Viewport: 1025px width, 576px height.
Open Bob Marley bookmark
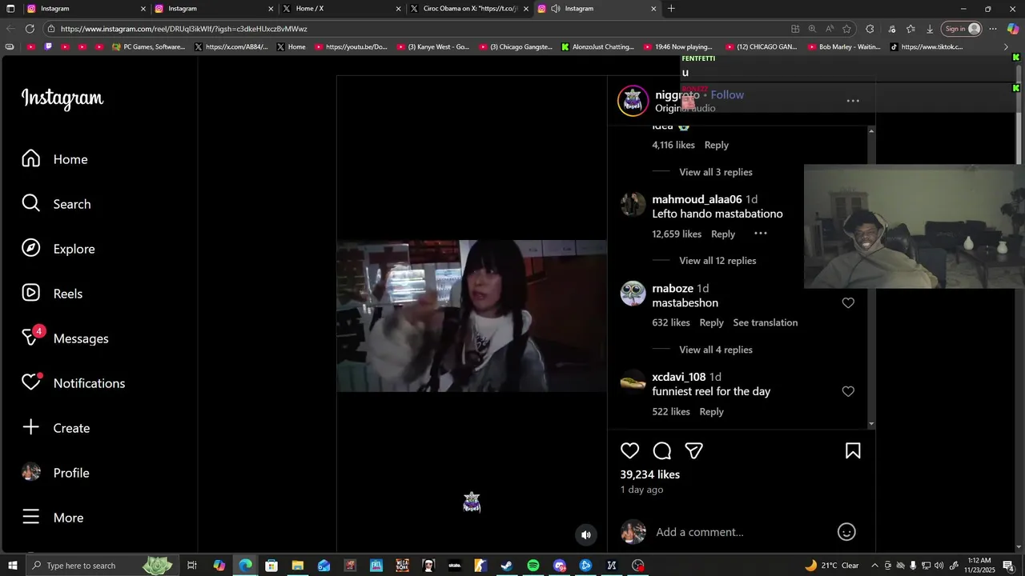843,47
